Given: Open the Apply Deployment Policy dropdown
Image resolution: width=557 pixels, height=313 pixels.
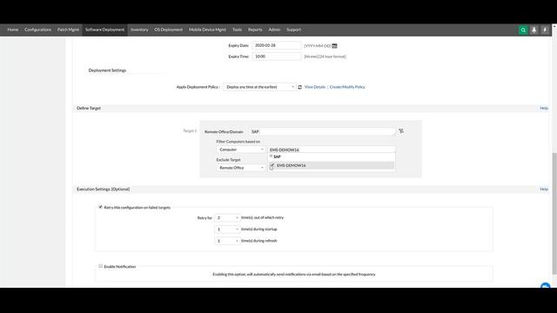Looking at the screenshot, I should click(259, 87).
